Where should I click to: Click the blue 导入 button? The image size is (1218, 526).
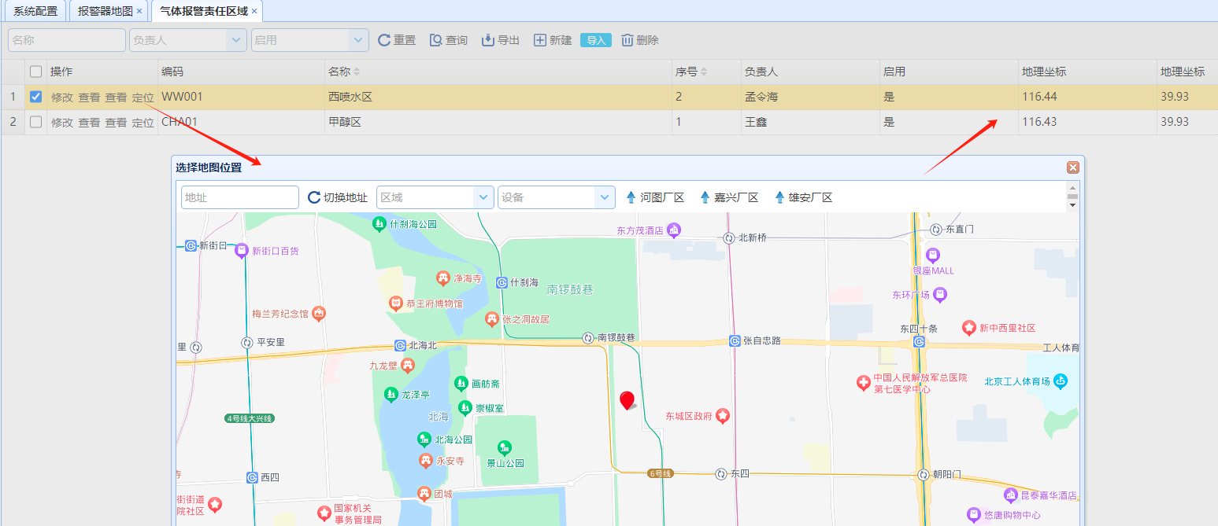point(595,40)
